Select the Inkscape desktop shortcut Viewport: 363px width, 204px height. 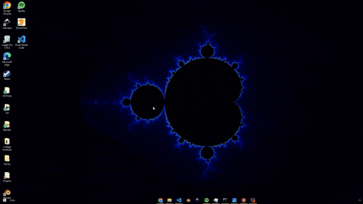7,23
